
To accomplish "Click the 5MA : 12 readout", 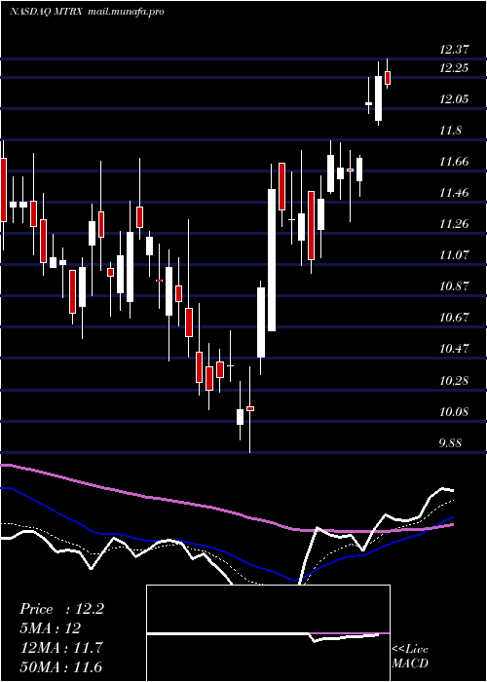I will pos(50,628).
